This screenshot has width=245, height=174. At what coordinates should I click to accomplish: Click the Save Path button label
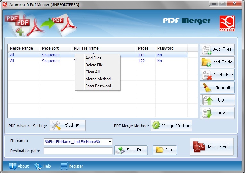pos(136,150)
